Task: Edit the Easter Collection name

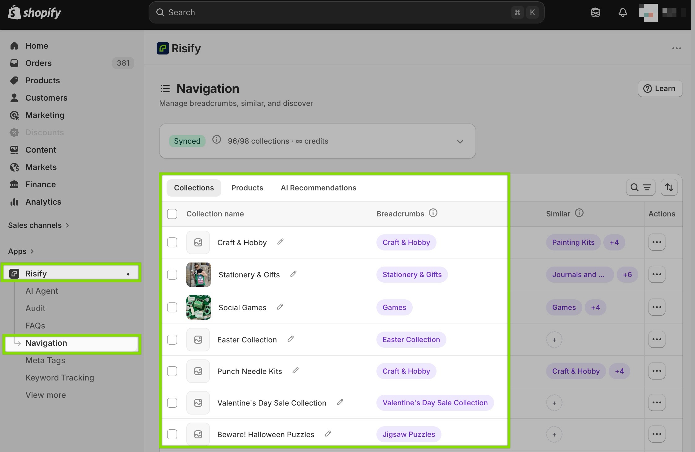Action: [291, 339]
